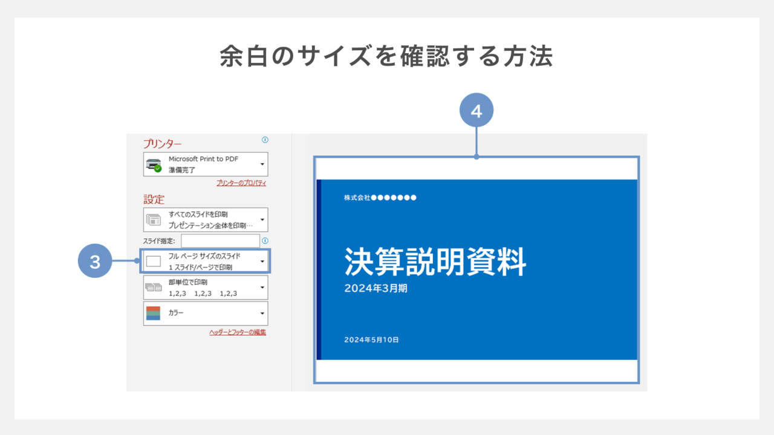Image resolution: width=774 pixels, height=435 pixels.
Task: Click the フル ページ サイズのスライド page icon
Action: (154, 262)
